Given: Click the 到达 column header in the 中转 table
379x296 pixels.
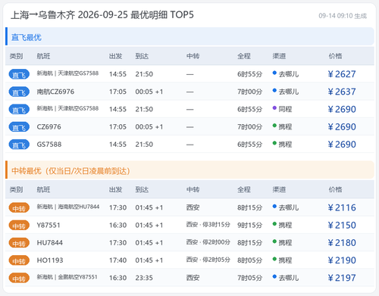Looking at the screenshot, I should 142,189.
